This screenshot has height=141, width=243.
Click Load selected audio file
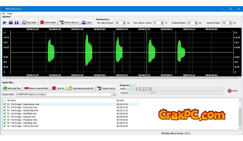coord(81,88)
